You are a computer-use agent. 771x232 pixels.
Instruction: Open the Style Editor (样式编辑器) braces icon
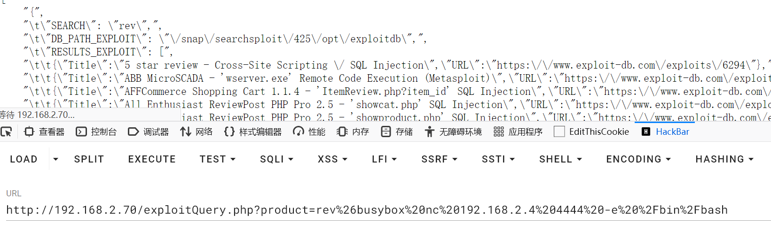click(x=229, y=132)
